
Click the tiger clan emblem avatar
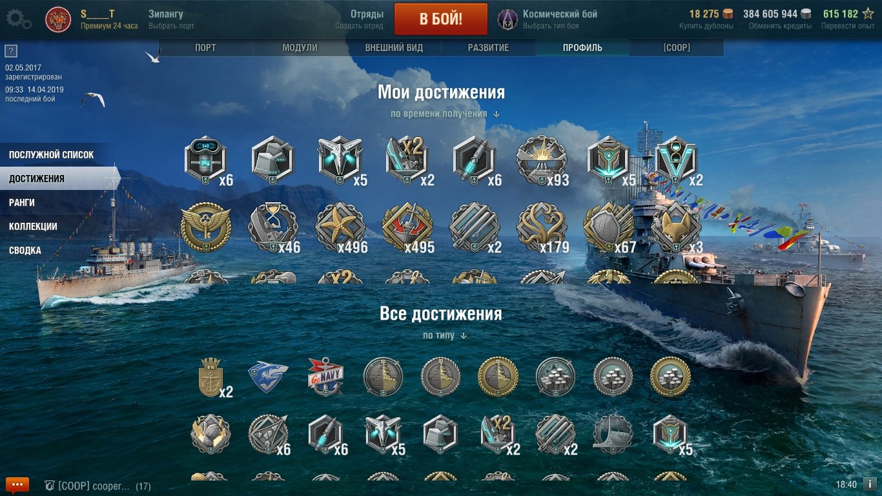(x=58, y=19)
